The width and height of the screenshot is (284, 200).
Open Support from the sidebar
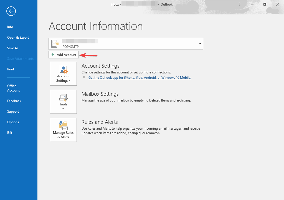pos(13,112)
